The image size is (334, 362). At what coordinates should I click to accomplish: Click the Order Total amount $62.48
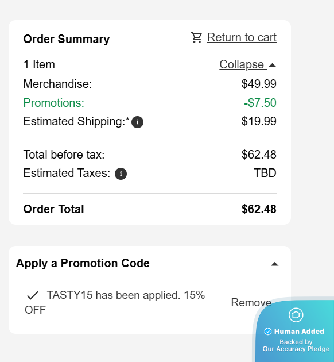[259, 209]
